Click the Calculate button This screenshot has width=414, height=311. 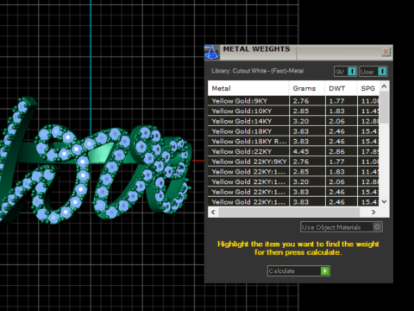coord(298,270)
